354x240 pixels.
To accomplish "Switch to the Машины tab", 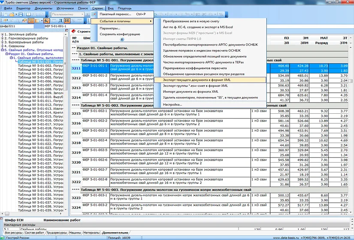I will [x=75, y=233].
